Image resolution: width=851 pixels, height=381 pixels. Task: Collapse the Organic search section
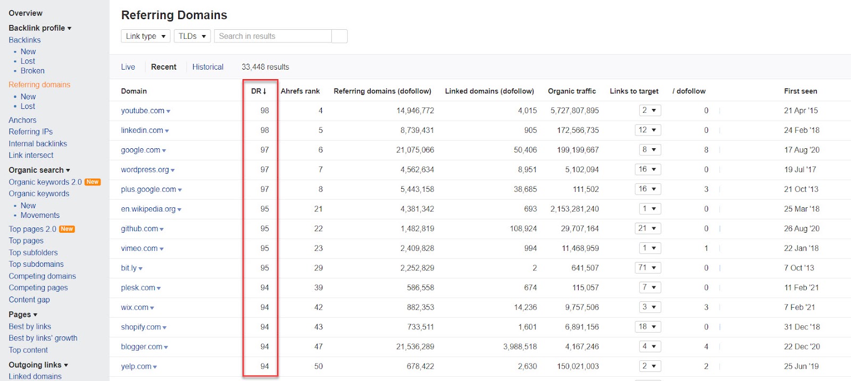[x=39, y=170]
